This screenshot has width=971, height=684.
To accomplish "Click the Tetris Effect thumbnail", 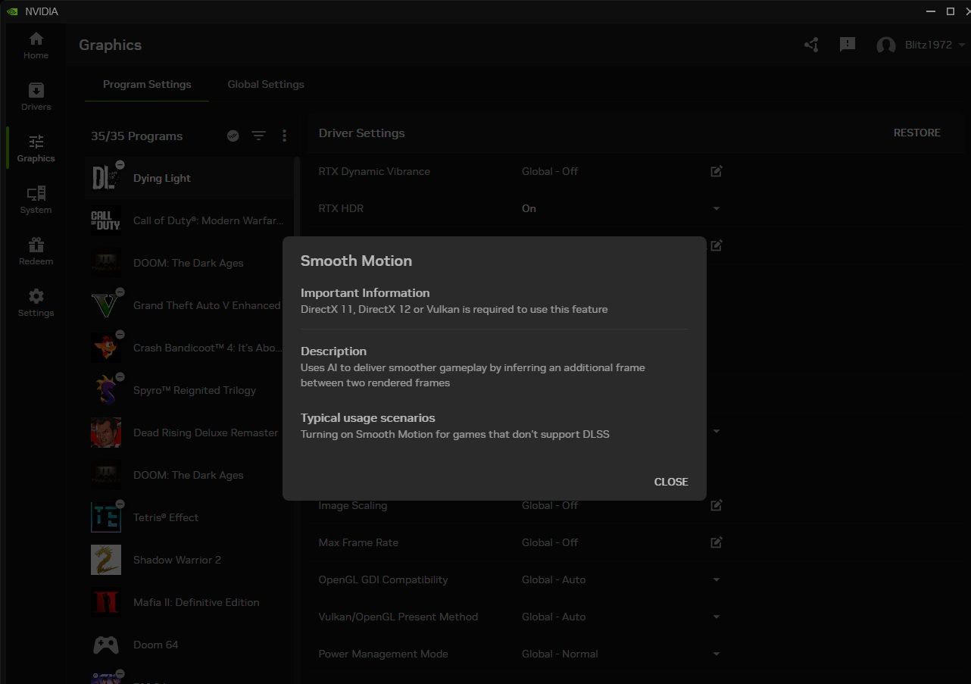I will (106, 517).
